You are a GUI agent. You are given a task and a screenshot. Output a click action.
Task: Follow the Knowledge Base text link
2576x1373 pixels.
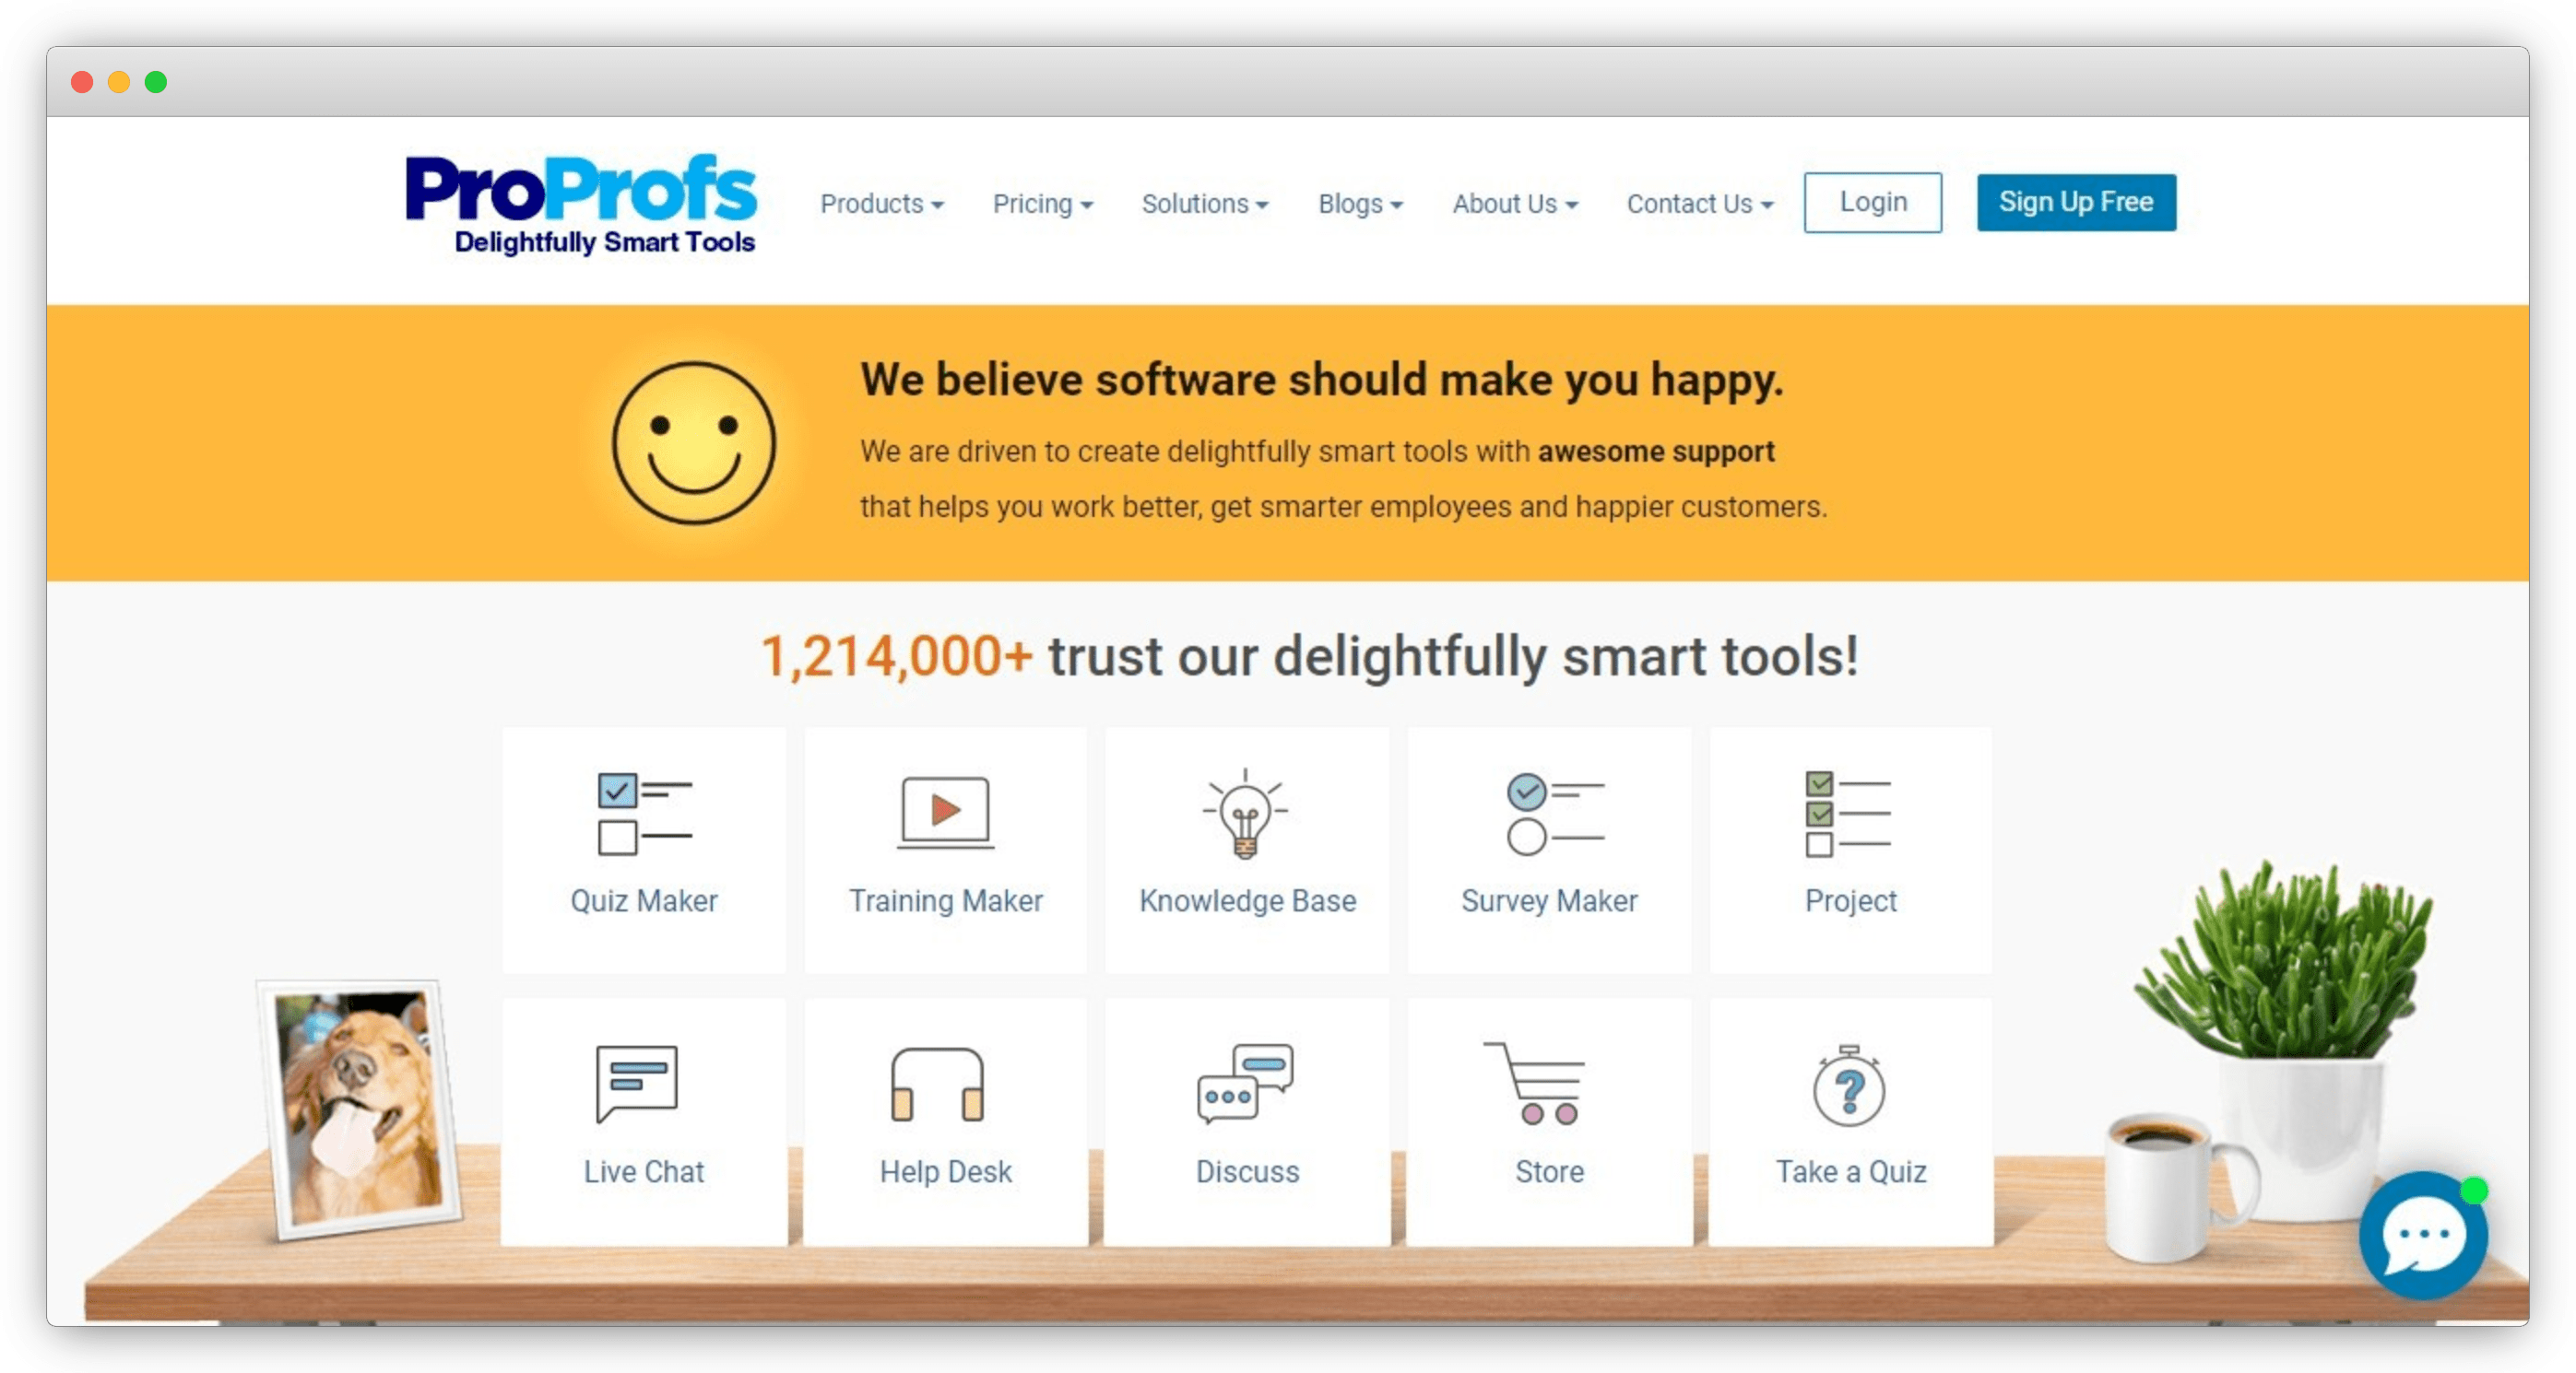(x=1247, y=900)
